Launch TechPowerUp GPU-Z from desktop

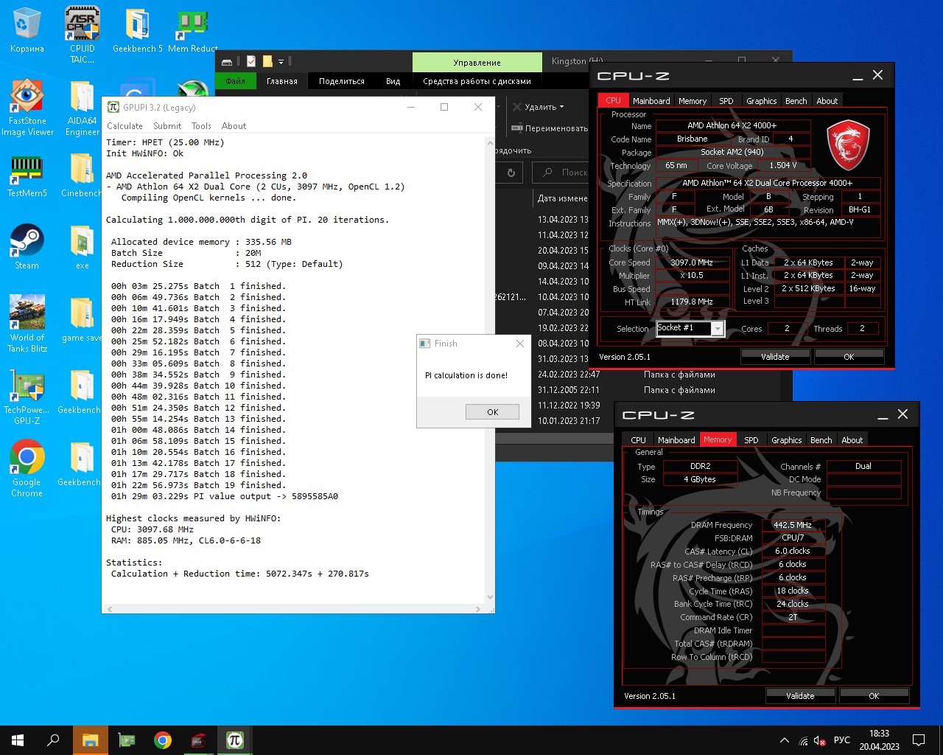27,397
